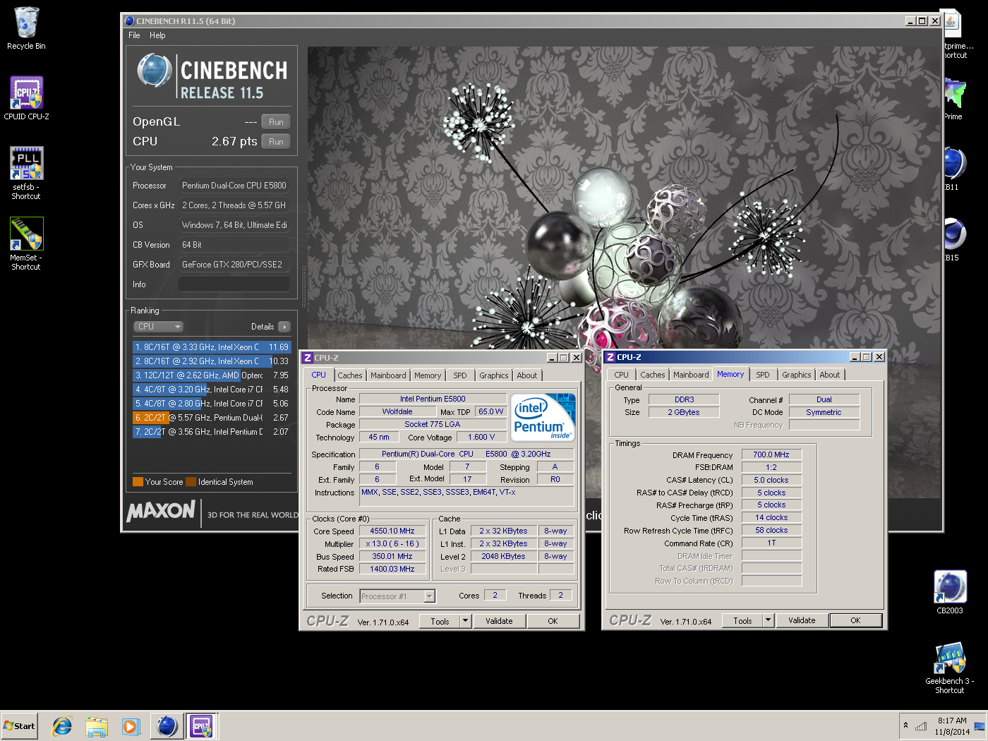This screenshot has height=741, width=988.
Task: Open the File menu in Cinebench
Action: 134,35
